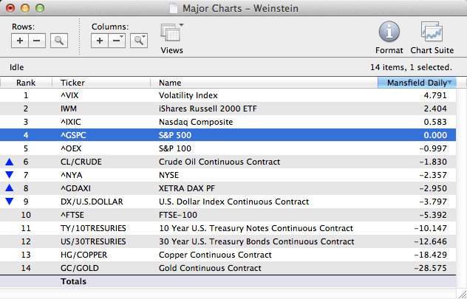
Task: Open the Views dropdown menu
Action: tap(172, 35)
